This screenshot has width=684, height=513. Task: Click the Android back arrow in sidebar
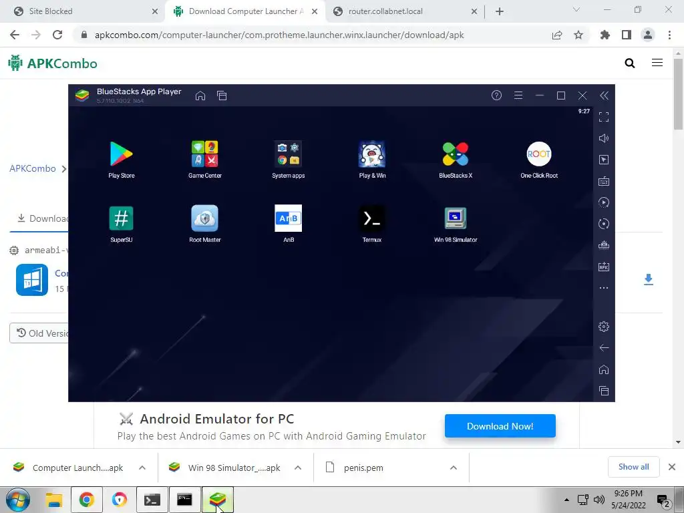click(604, 347)
